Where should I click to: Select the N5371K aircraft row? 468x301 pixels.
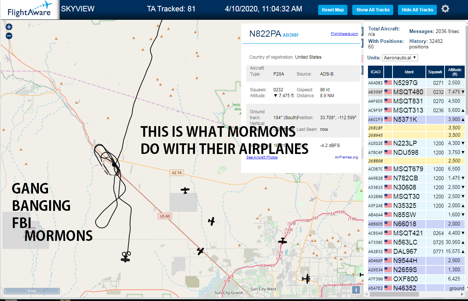click(416, 120)
